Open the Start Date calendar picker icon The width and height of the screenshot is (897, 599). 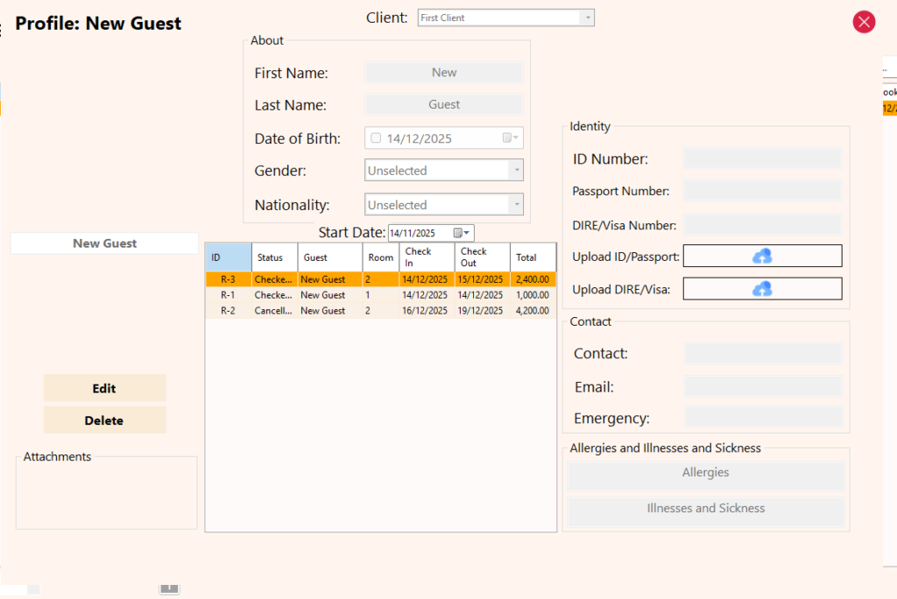point(462,233)
